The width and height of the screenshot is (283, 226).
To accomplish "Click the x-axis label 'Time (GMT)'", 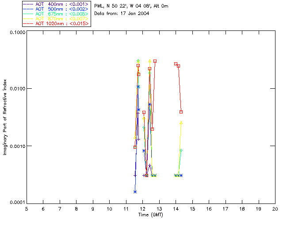I will click(x=150, y=215).
